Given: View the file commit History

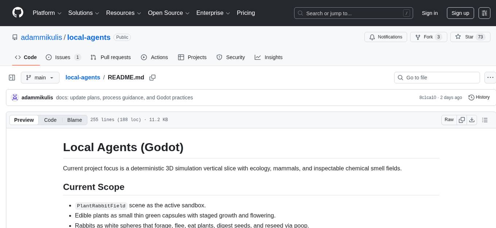Looking at the screenshot, I should click(479, 97).
